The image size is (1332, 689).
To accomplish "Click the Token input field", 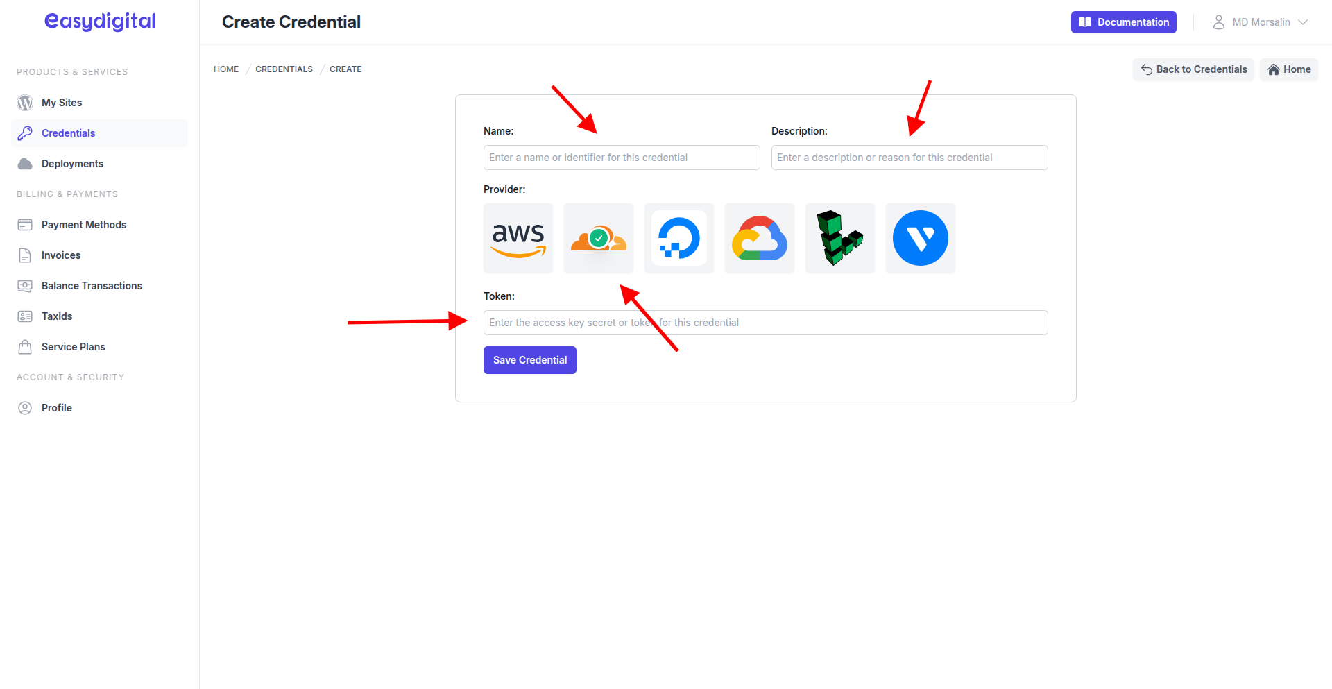I will click(x=765, y=322).
